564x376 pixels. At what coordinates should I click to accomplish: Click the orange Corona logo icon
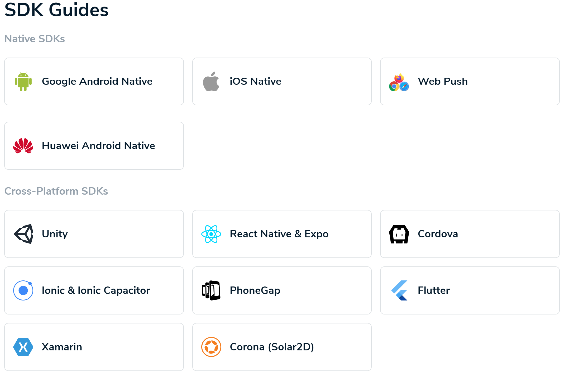(x=211, y=347)
